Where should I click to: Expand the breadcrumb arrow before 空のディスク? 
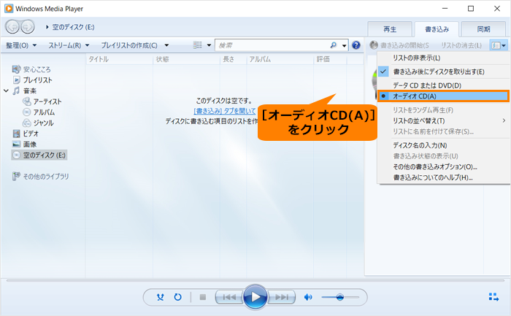coord(47,27)
